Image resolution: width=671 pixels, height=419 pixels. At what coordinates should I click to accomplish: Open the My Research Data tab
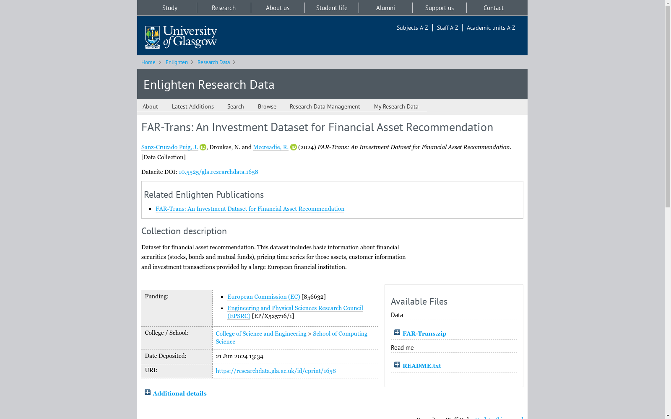(x=396, y=106)
